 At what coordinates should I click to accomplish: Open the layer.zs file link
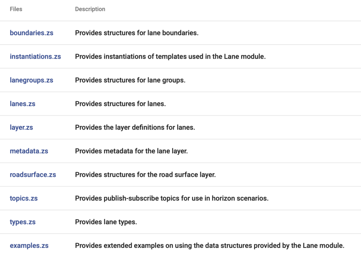click(22, 127)
